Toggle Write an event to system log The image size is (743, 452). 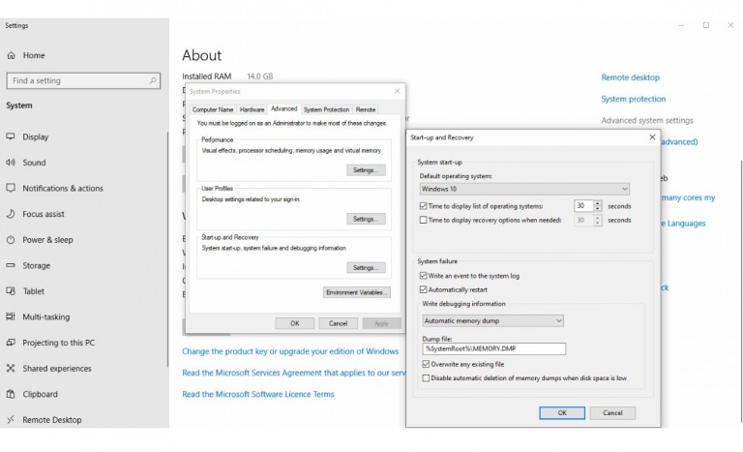424,276
